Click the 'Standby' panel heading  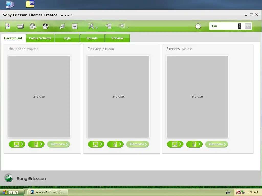(x=173, y=49)
